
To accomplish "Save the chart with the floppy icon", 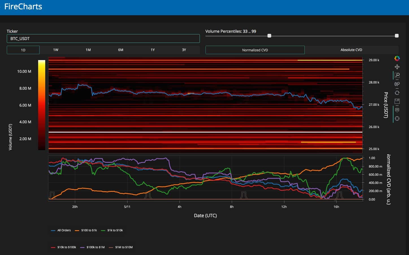I will click(x=397, y=101).
